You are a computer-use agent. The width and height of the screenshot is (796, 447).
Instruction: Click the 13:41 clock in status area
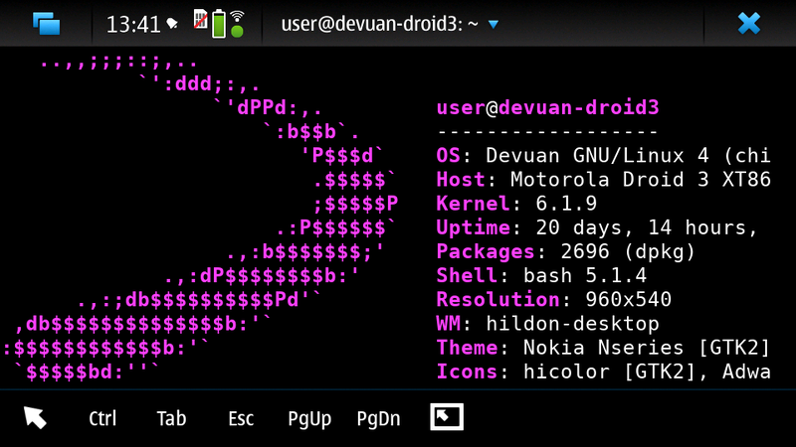point(133,24)
